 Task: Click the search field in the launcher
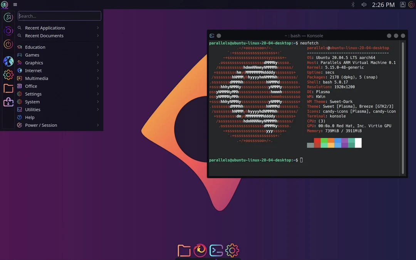coord(59,16)
